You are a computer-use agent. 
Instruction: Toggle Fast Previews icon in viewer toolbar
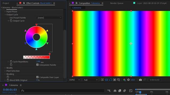click(x=102, y=80)
